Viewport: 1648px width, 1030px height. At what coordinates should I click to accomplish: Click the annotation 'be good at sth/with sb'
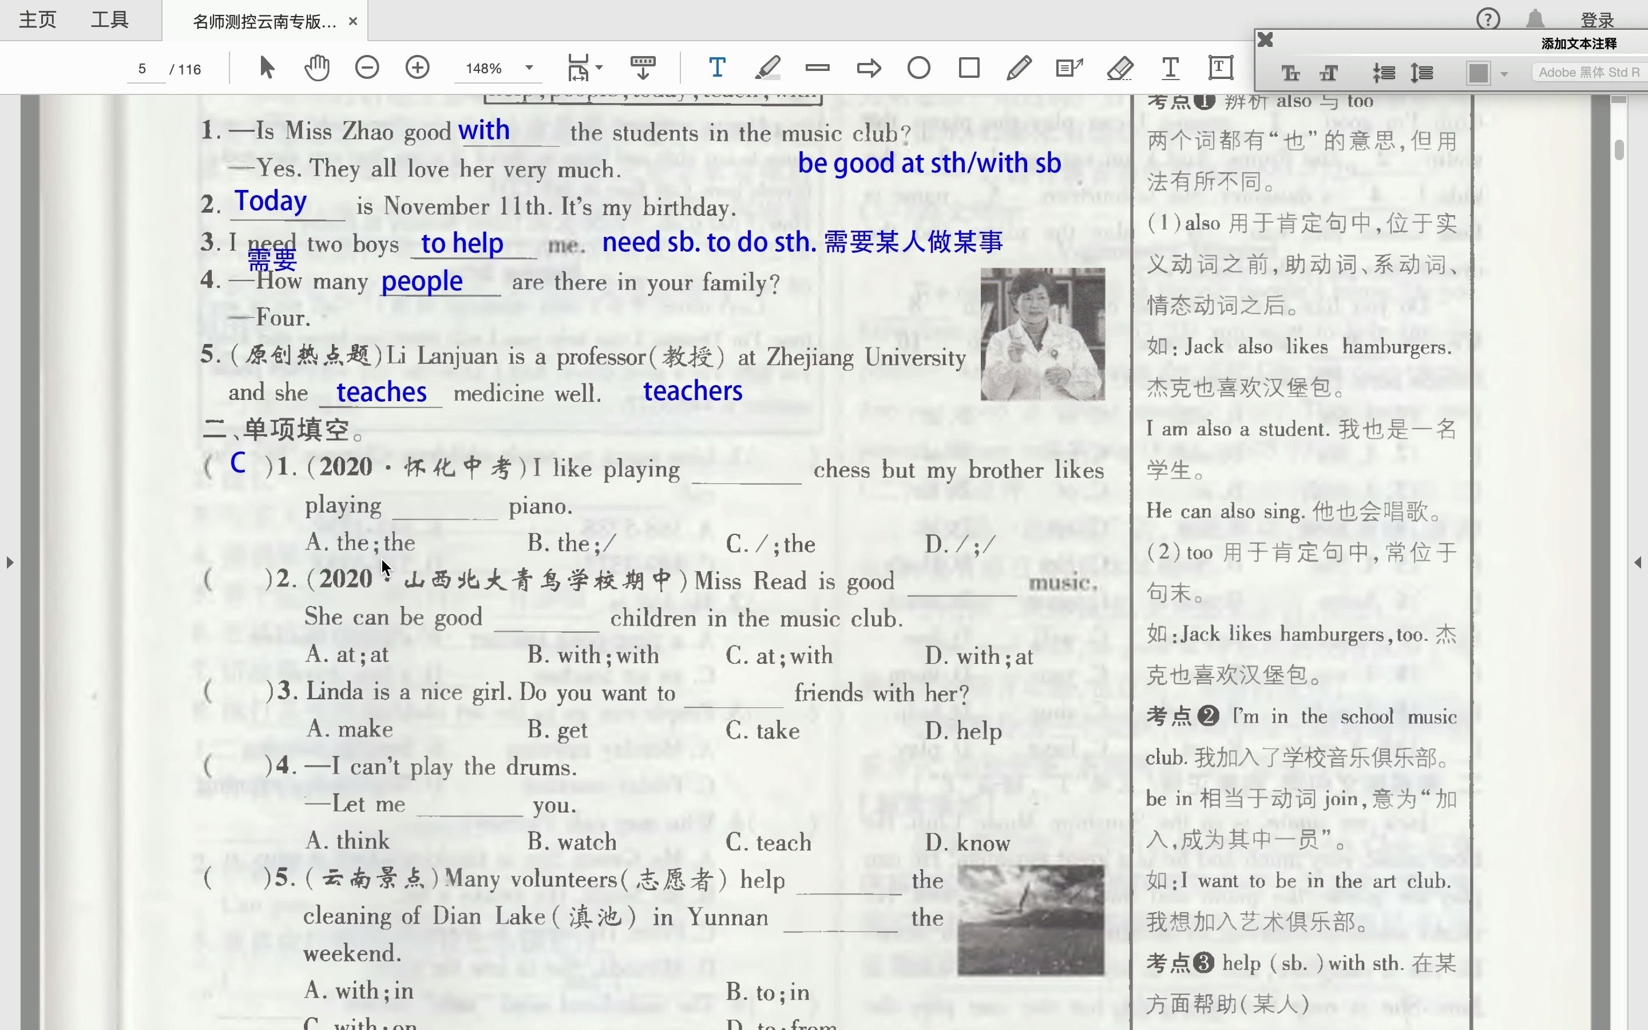pos(929,164)
